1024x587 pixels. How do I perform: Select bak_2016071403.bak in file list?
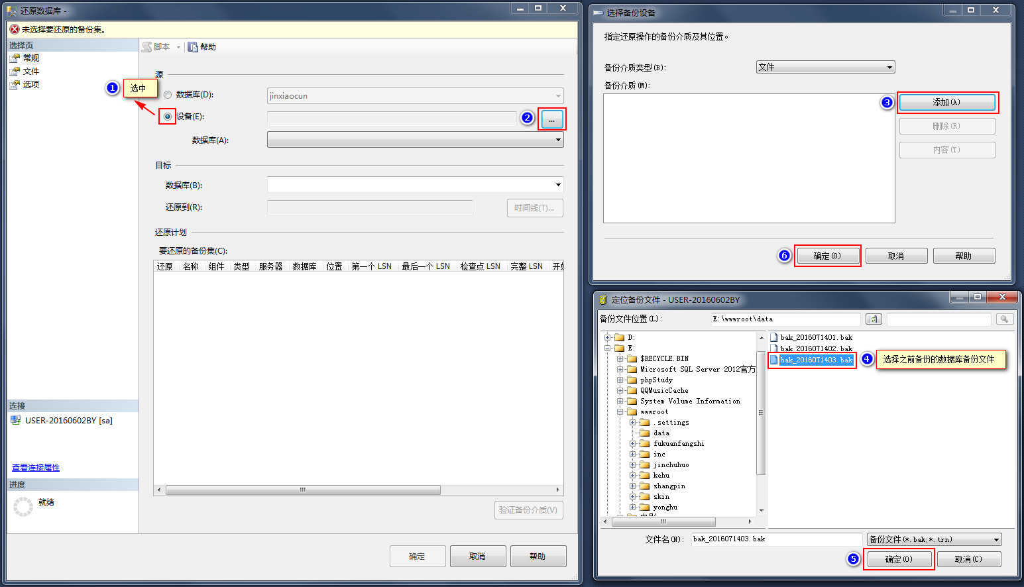point(816,360)
